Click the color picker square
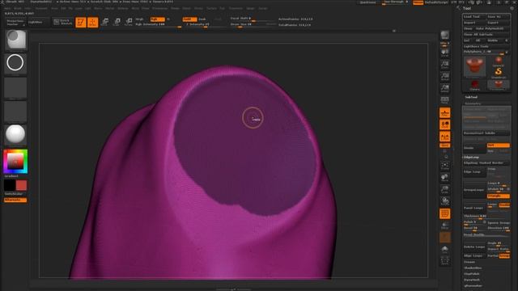The width and height of the screenshot is (518, 291). (x=15, y=162)
